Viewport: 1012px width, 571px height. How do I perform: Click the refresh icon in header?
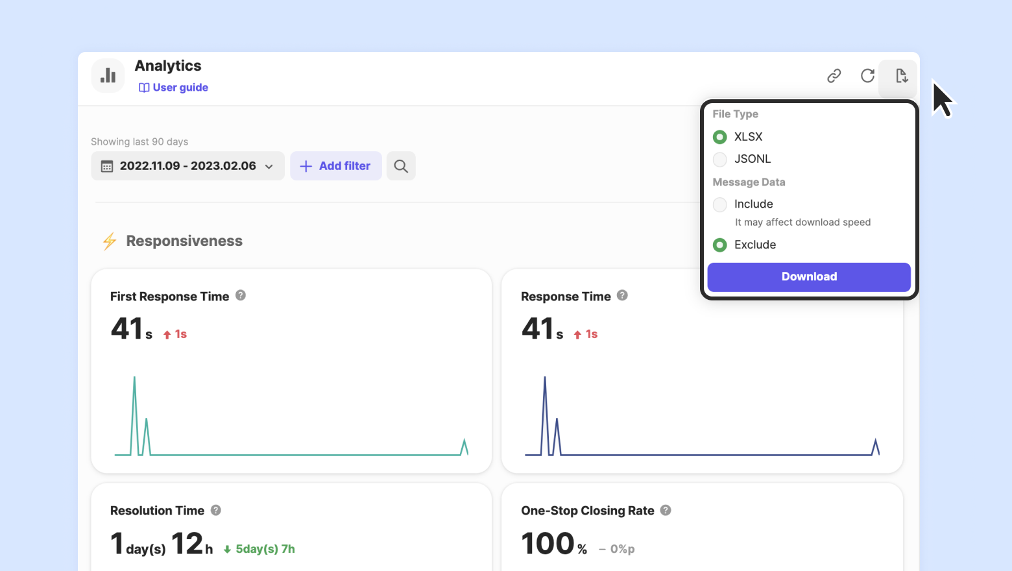pyautogui.click(x=867, y=76)
